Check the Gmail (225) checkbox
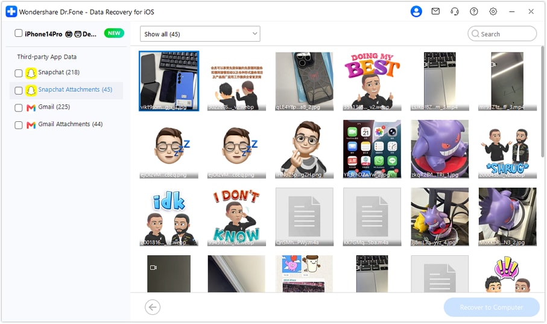 point(19,107)
